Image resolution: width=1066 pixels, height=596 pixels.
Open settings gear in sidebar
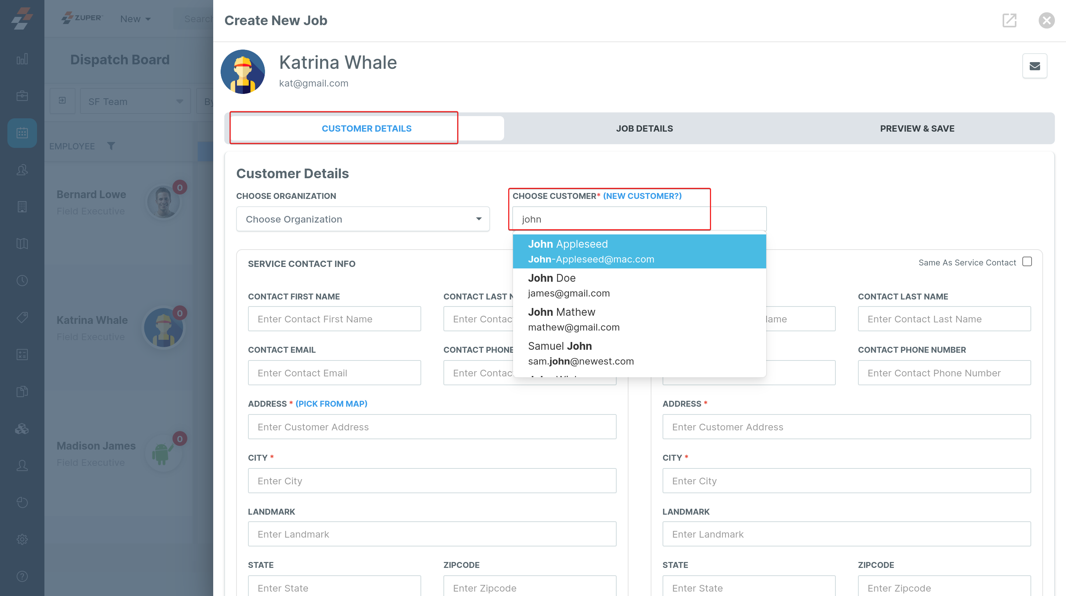tap(22, 539)
